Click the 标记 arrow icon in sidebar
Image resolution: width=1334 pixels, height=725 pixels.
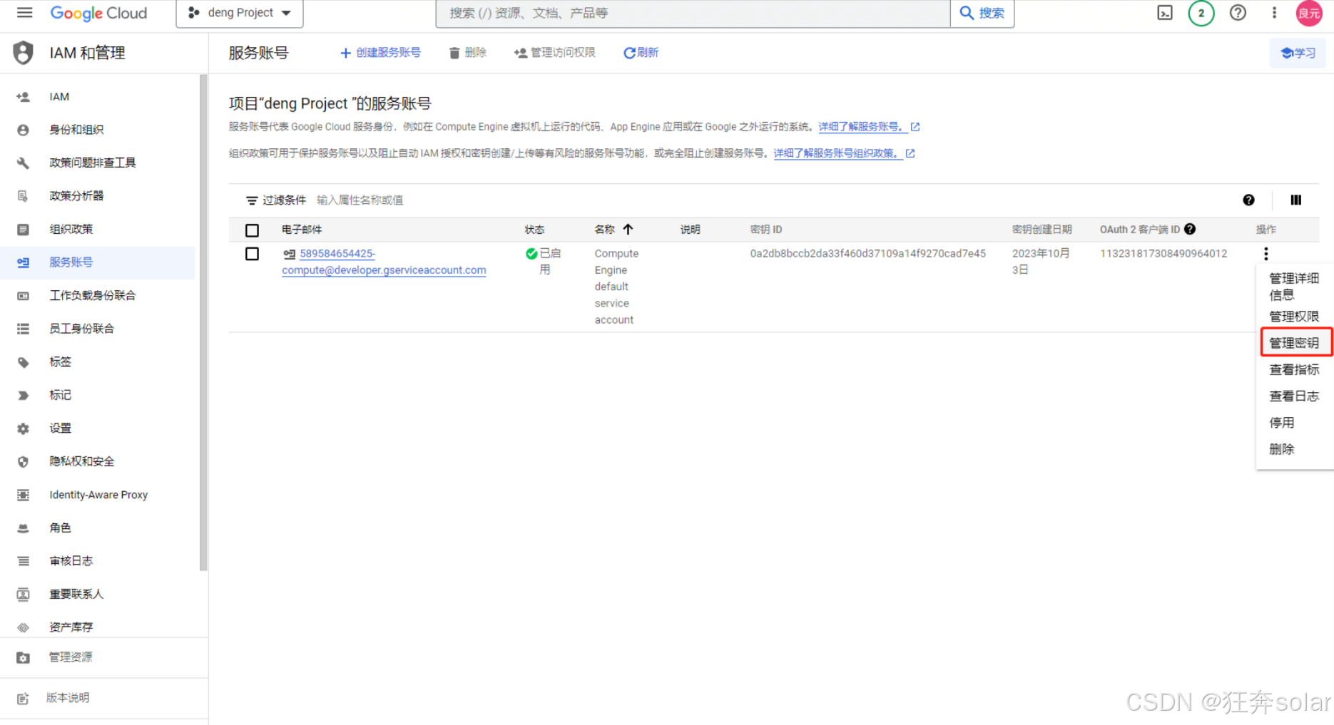tap(24, 395)
